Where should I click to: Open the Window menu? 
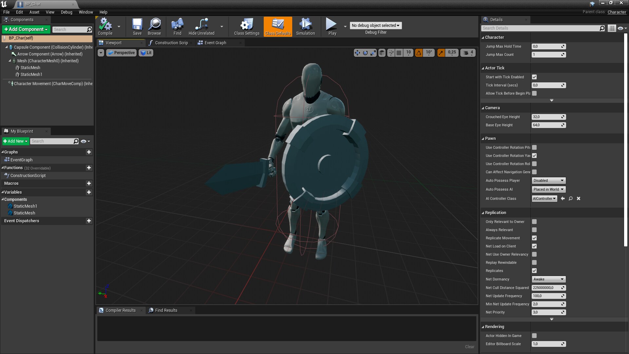[x=86, y=12]
